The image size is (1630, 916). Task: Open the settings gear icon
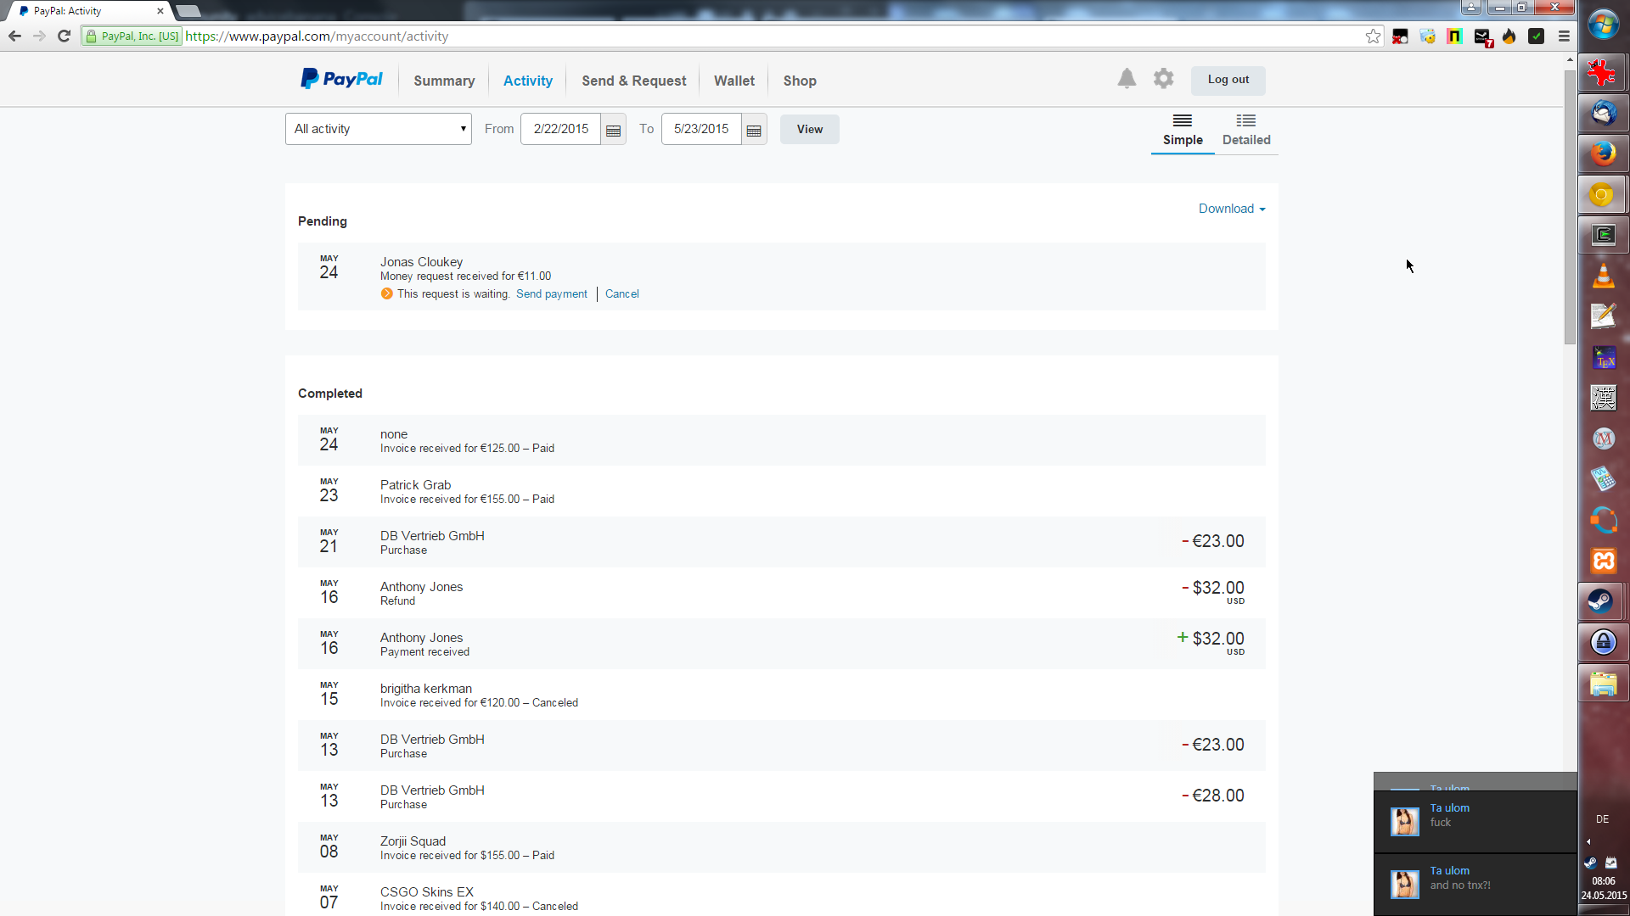click(1163, 79)
